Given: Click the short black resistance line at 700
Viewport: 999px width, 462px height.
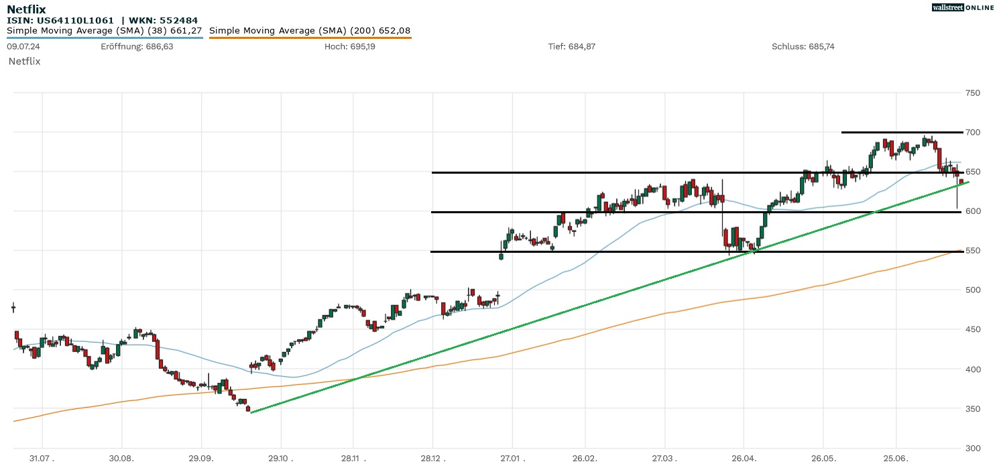Looking at the screenshot, I should click(x=902, y=133).
